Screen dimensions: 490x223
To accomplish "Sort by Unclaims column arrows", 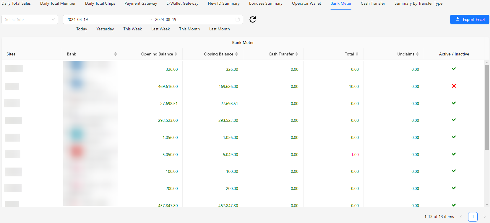I will tap(417, 54).
